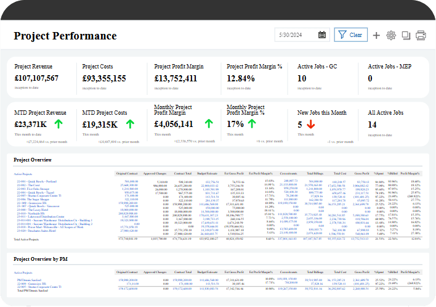
Task: Select MTD Project Revenue £23,371K value
Action: tap(31, 124)
